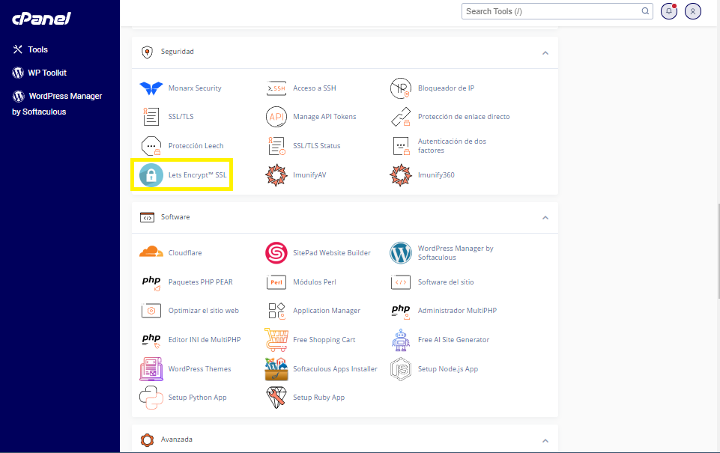The width and height of the screenshot is (720, 453).
Task: Collapse the Software section
Action: (x=545, y=218)
